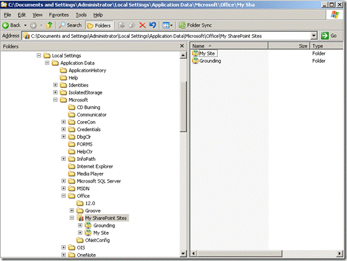347x261 pixels.
Task: Click the blue Undo arrow icon
Action: coord(153,25)
